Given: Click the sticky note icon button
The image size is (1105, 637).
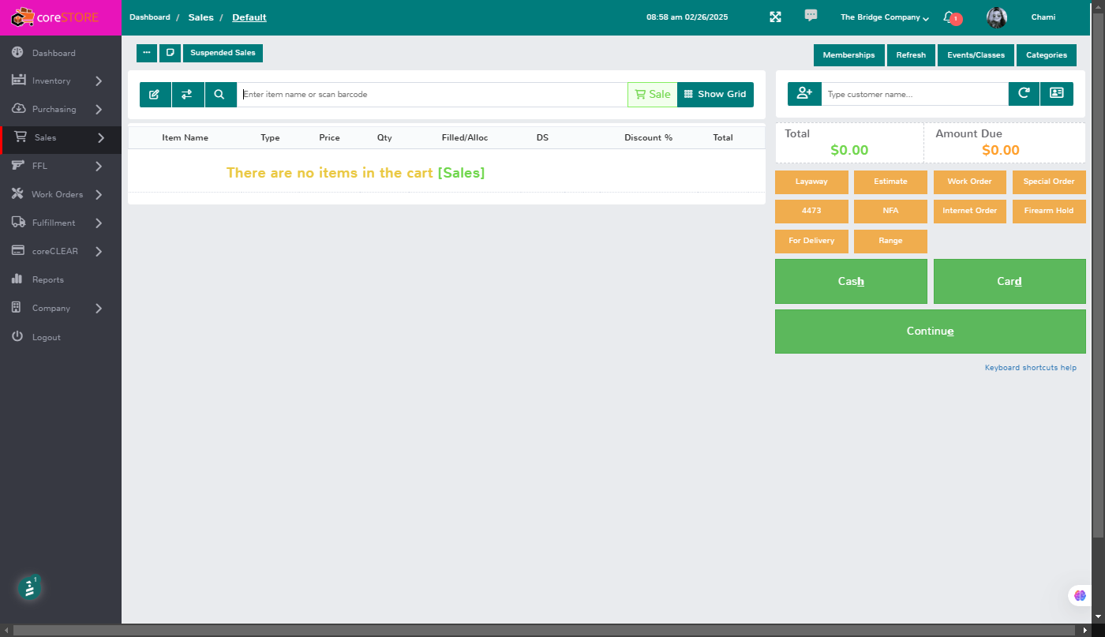Looking at the screenshot, I should pos(170,53).
